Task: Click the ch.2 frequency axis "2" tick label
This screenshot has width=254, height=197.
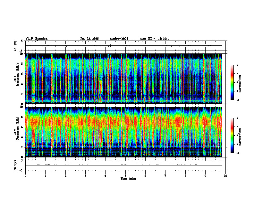Action: (x=22, y=147)
